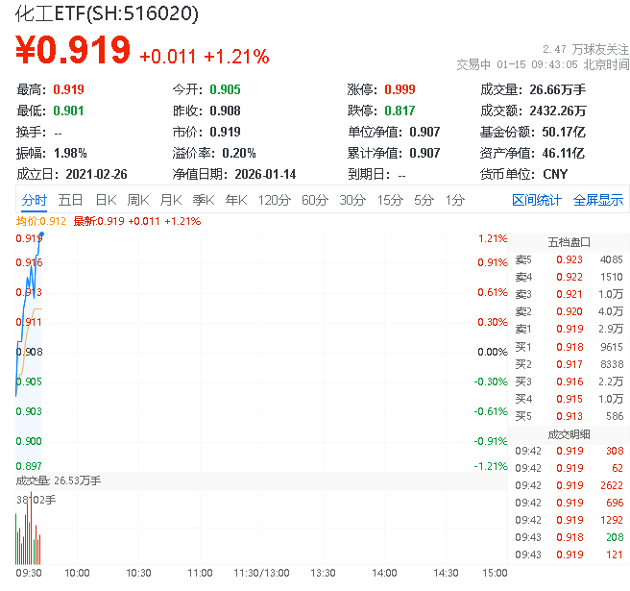
Task: Switch to the 五日 tab
Action: tap(70, 200)
